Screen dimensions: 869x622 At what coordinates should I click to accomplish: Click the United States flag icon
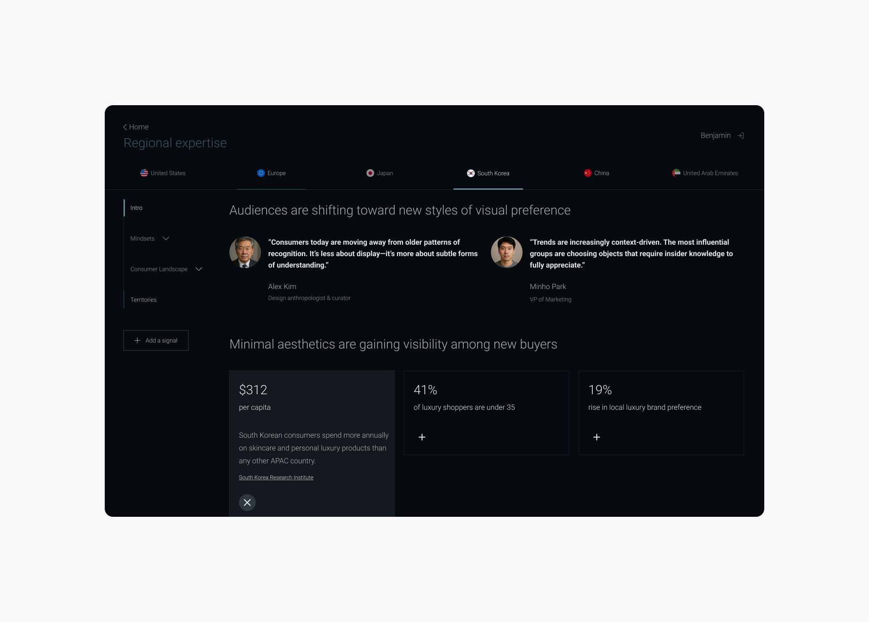pyautogui.click(x=144, y=173)
